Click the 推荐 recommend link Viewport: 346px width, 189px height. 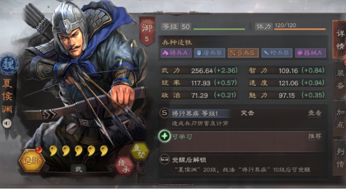(x=315, y=136)
